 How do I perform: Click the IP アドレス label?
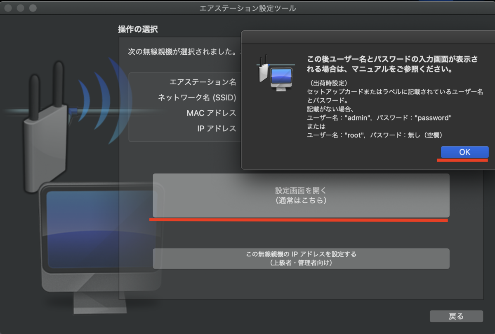pyautogui.click(x=217, y=129)
